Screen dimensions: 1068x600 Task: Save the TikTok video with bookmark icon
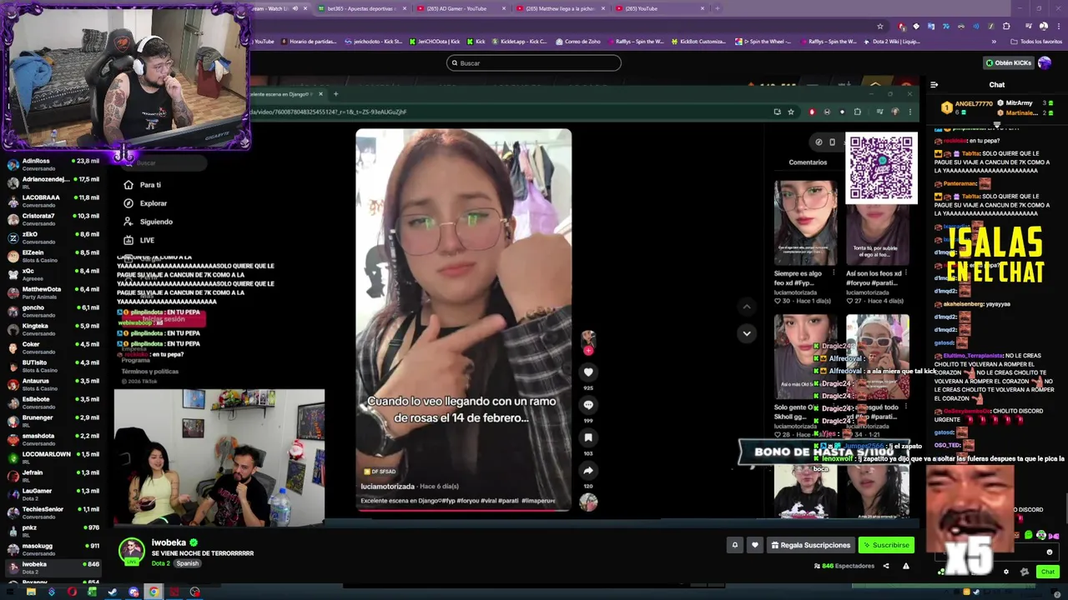tap(588, 437)
